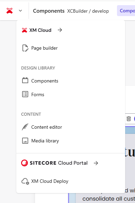Click the purple Components tab button

(126, 11)
